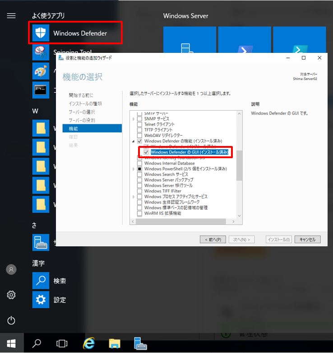Open File Explorer from taskbar

point(115,344)
